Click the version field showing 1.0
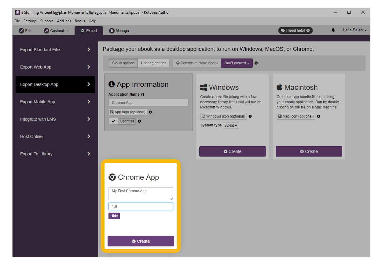Viewport: 382px width, 265px height. (x=141, y=207)
